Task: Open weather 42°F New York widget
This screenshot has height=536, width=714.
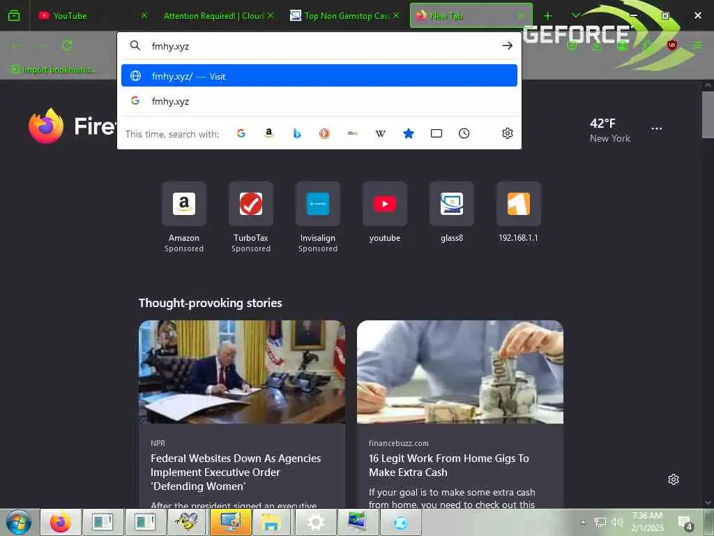Action: (x=609, y=131)
